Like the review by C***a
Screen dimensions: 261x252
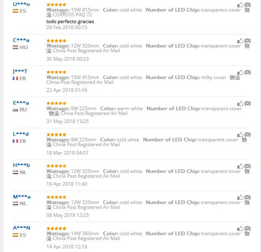pos(240,41)
